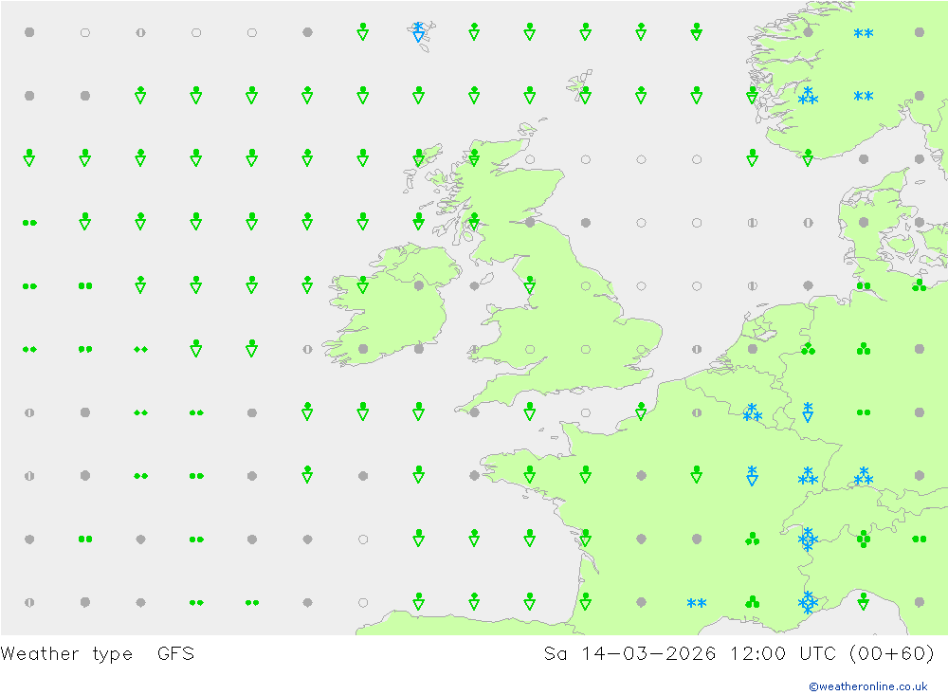
Task: Click the rain shower symbol over the Shetland Islands
Action: 585,96
